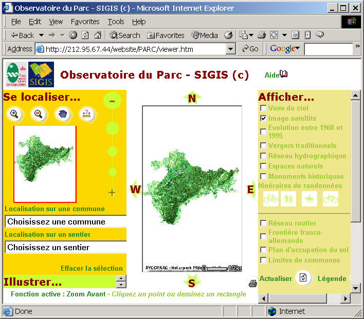Enable Frontière franco-allemande checkbox
This screenshot has height=319, width=364.
pos(263,236)
